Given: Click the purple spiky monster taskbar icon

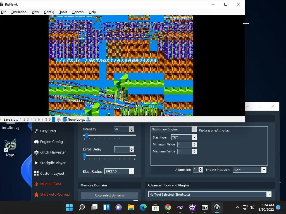Looking at the screenshot, I should (192, 207).
